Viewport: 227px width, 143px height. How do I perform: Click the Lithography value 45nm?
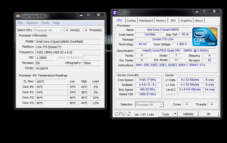[92, 63]
